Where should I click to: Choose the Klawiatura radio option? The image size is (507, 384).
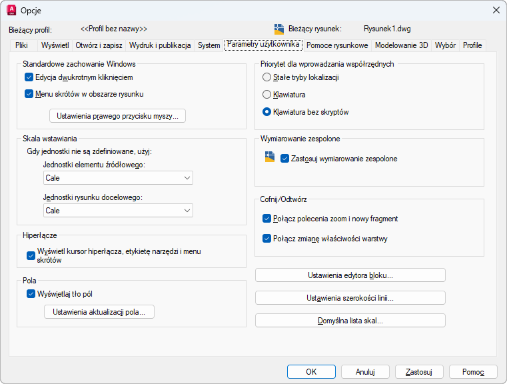click(x=267, y=95)
